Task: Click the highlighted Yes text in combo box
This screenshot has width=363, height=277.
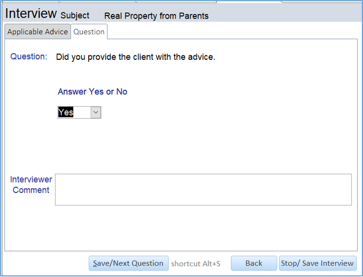Action: pyautogui.click(x=66, y=112)
